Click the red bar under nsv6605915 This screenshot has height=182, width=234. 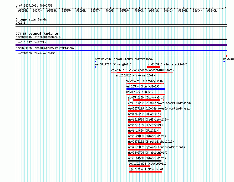tap(153, 67)
